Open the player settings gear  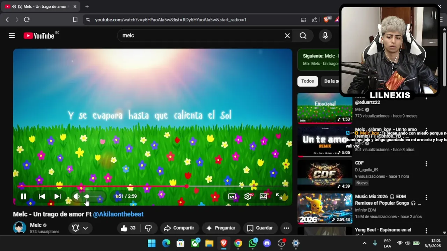click(248, 196)
